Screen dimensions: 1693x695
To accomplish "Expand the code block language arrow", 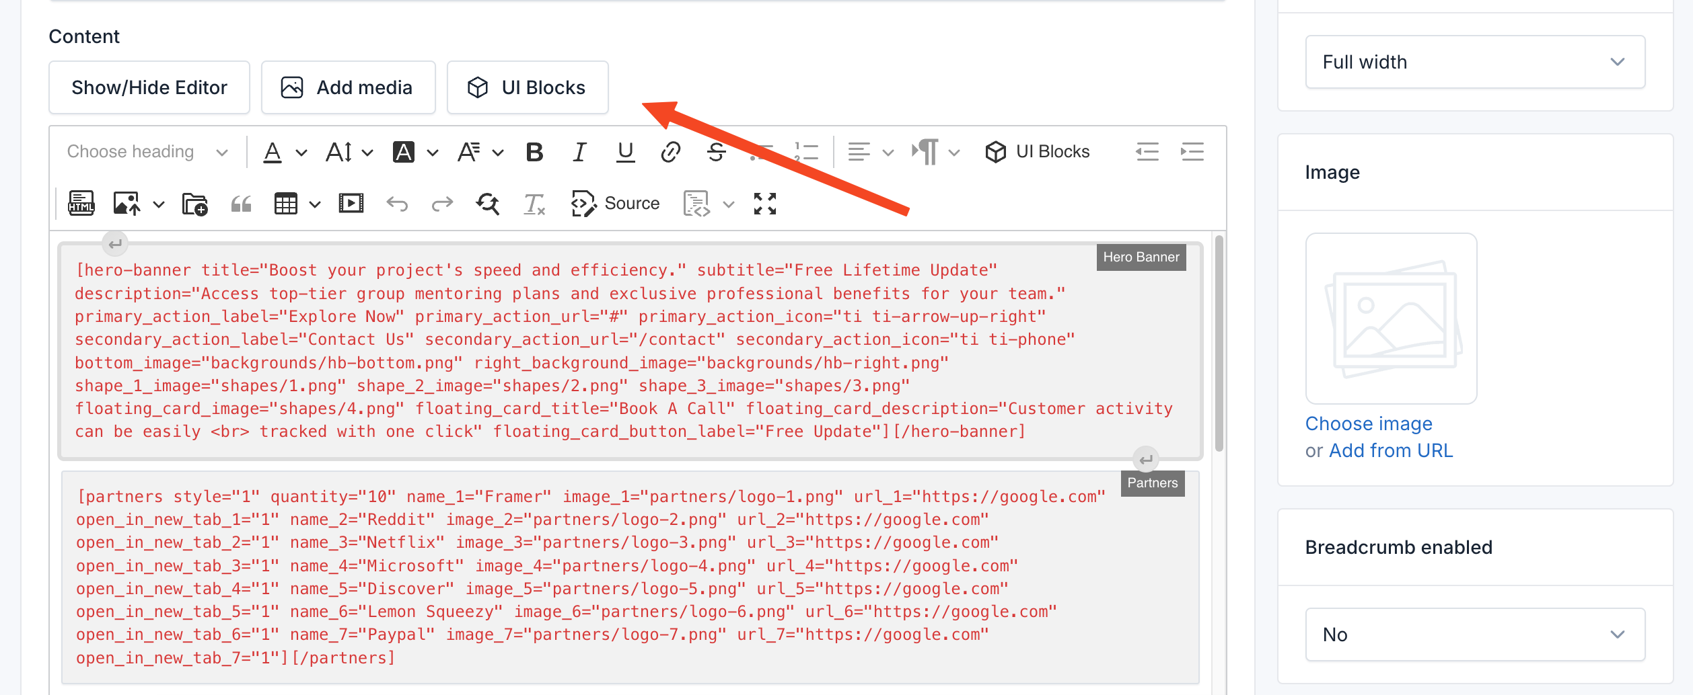I will coord(729,204).
